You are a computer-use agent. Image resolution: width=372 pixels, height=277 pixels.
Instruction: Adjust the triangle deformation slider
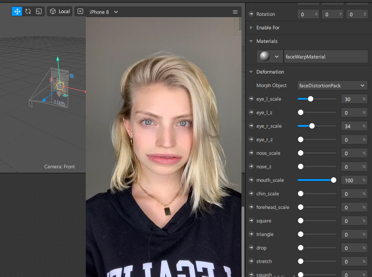[x=317, y=234]
